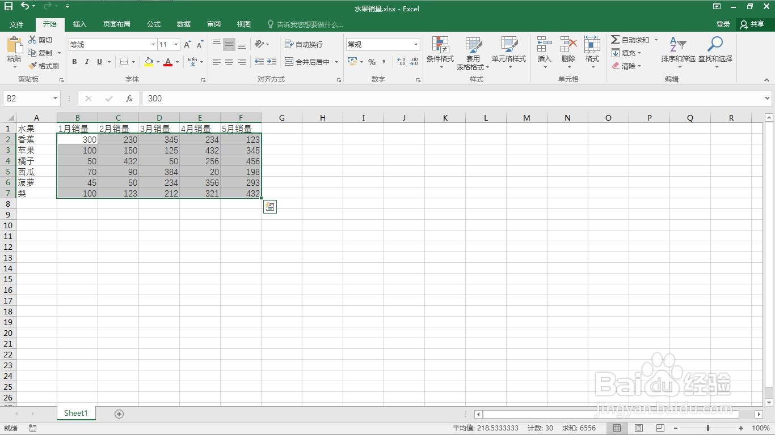Click the decrease decimal icon

tap(414, 62)
